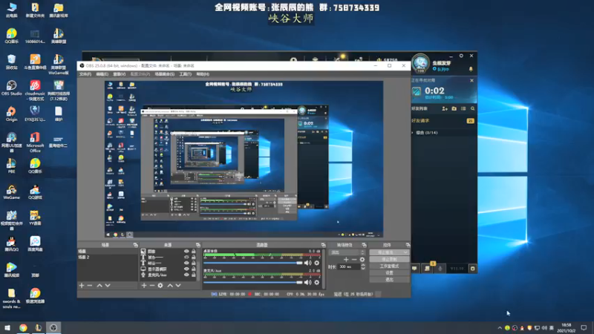Click the 停止录制 button
The height and width of the screenshot is (334, 594).
(x=389, y=259)
